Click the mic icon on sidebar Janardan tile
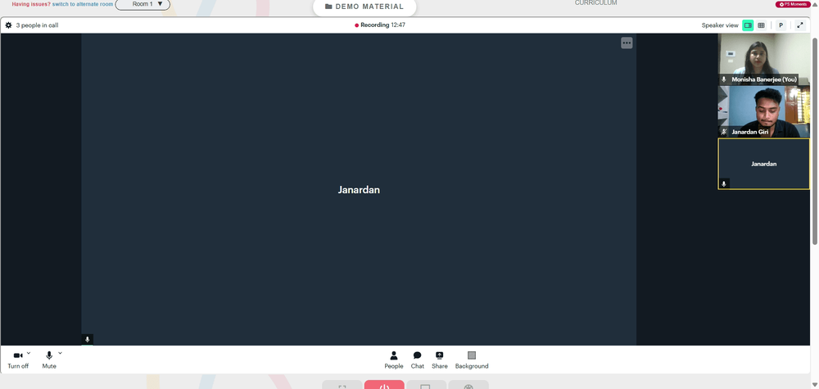 point(723,183)
